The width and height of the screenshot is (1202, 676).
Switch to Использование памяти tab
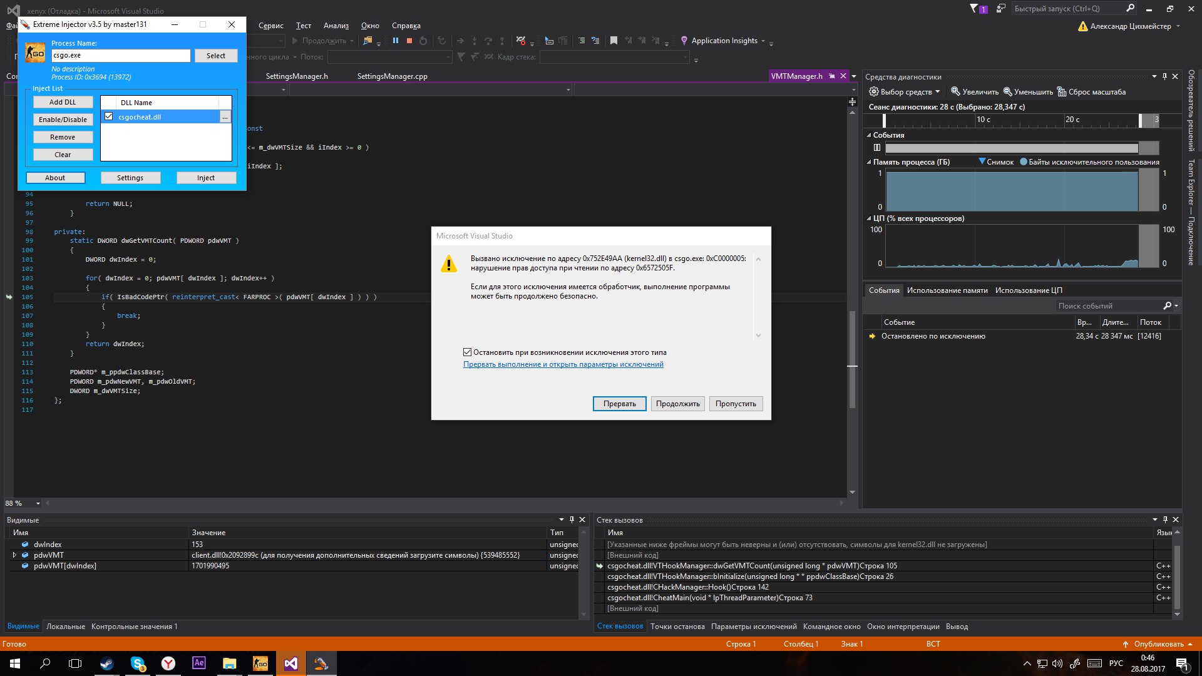coord(947,290)
